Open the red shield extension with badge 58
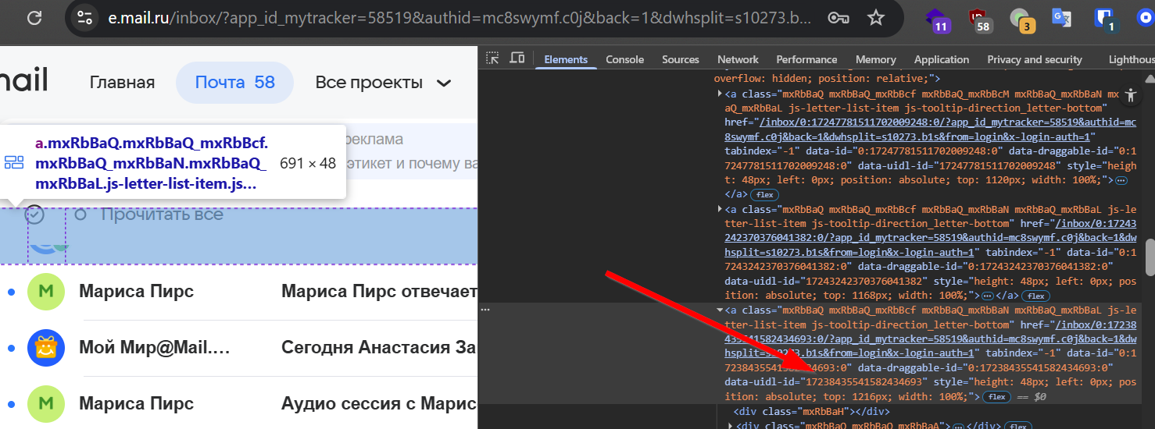The height and width of the screenshot is (429, 1155). (978, 19)
